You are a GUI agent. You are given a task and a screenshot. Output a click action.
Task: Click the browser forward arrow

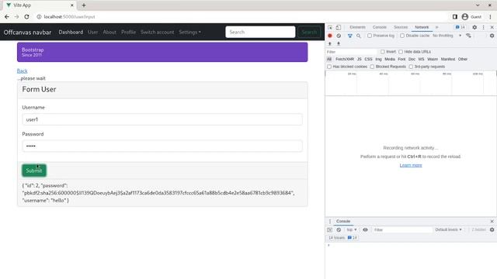point(16,17)
